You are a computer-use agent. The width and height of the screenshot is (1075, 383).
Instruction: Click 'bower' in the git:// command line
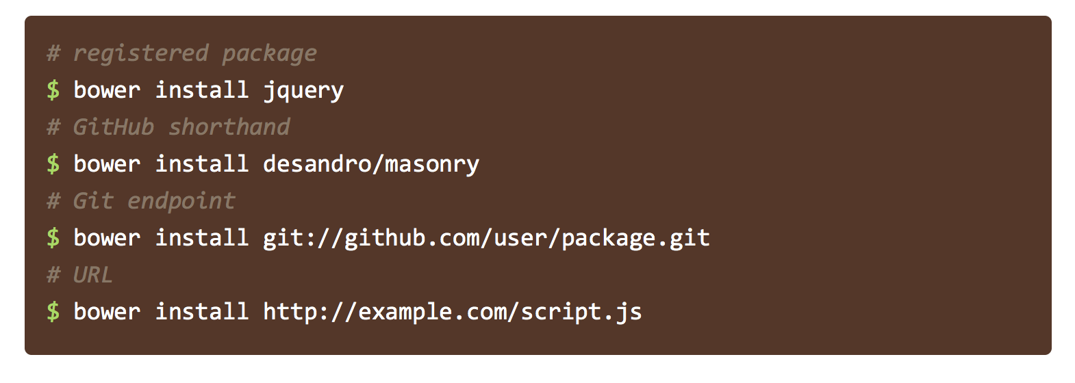pos(107,237)
